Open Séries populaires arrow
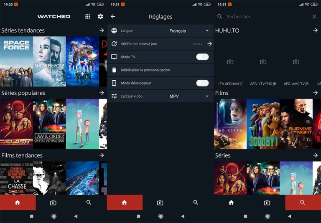This screenshot has height=223, width=321. point(102,93)
